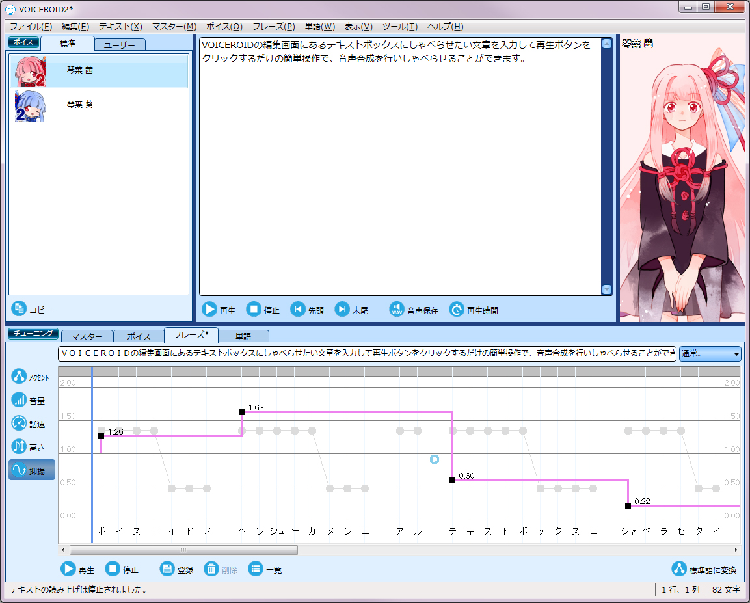Select the アクセント accent tuning mode
Viewport: 750px width, 603px height.
point(19,377)
